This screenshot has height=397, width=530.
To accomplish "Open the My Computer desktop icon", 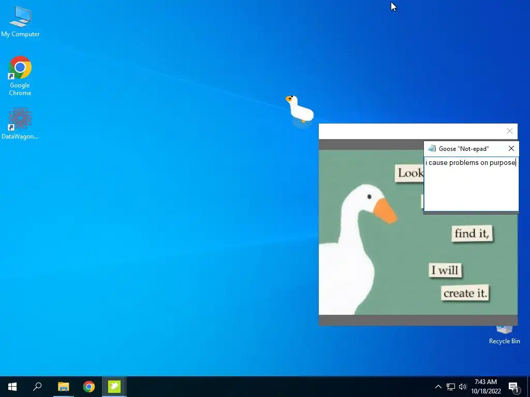I will click(20, 21).
